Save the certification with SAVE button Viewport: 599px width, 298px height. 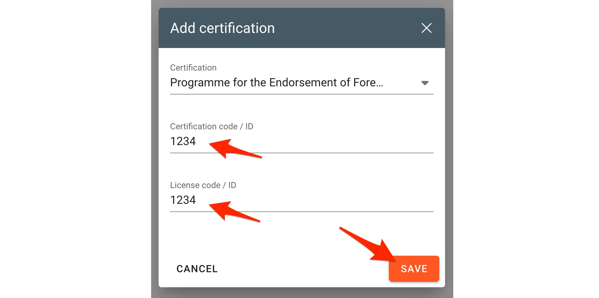pyautogui.click(x=414, y=269)
